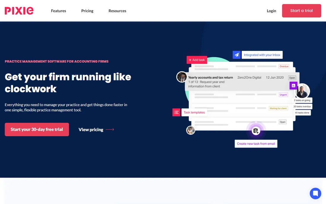
Task: Click the woman avatar at list bottom
Action: 191,130
